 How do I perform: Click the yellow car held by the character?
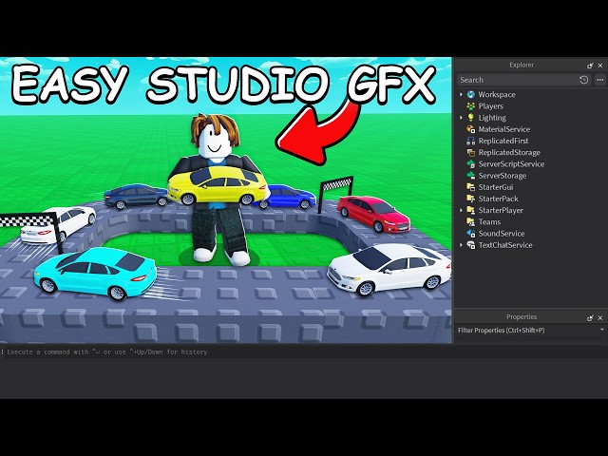(x=218, y=186)
